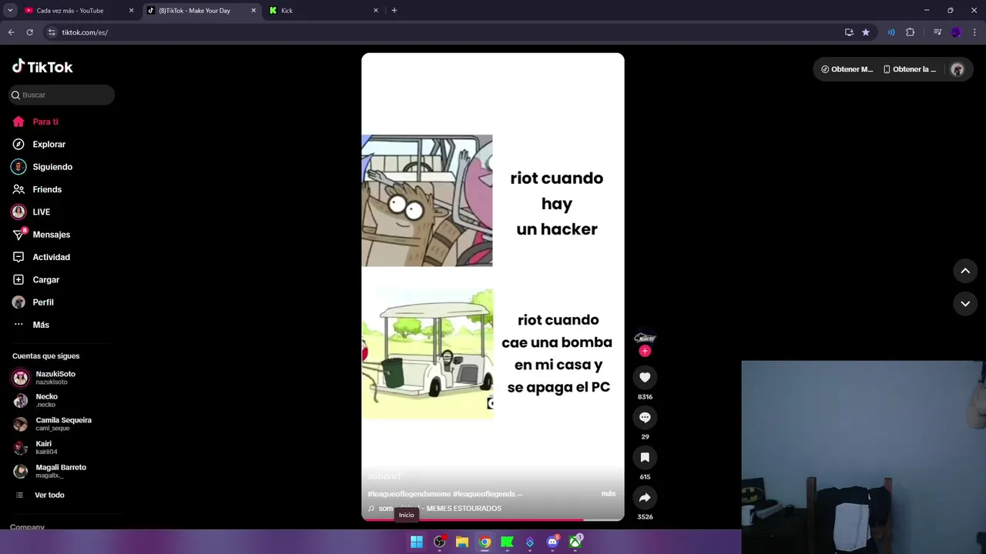
Task: Open OBS Studio from the taskbar
Action: coord(440,542)
